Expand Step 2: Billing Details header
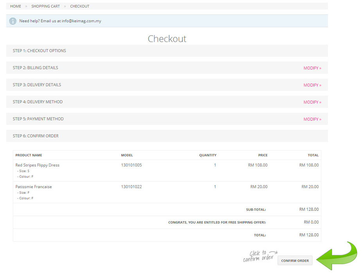This screenshot has width=364, height=274. [35, 68]
